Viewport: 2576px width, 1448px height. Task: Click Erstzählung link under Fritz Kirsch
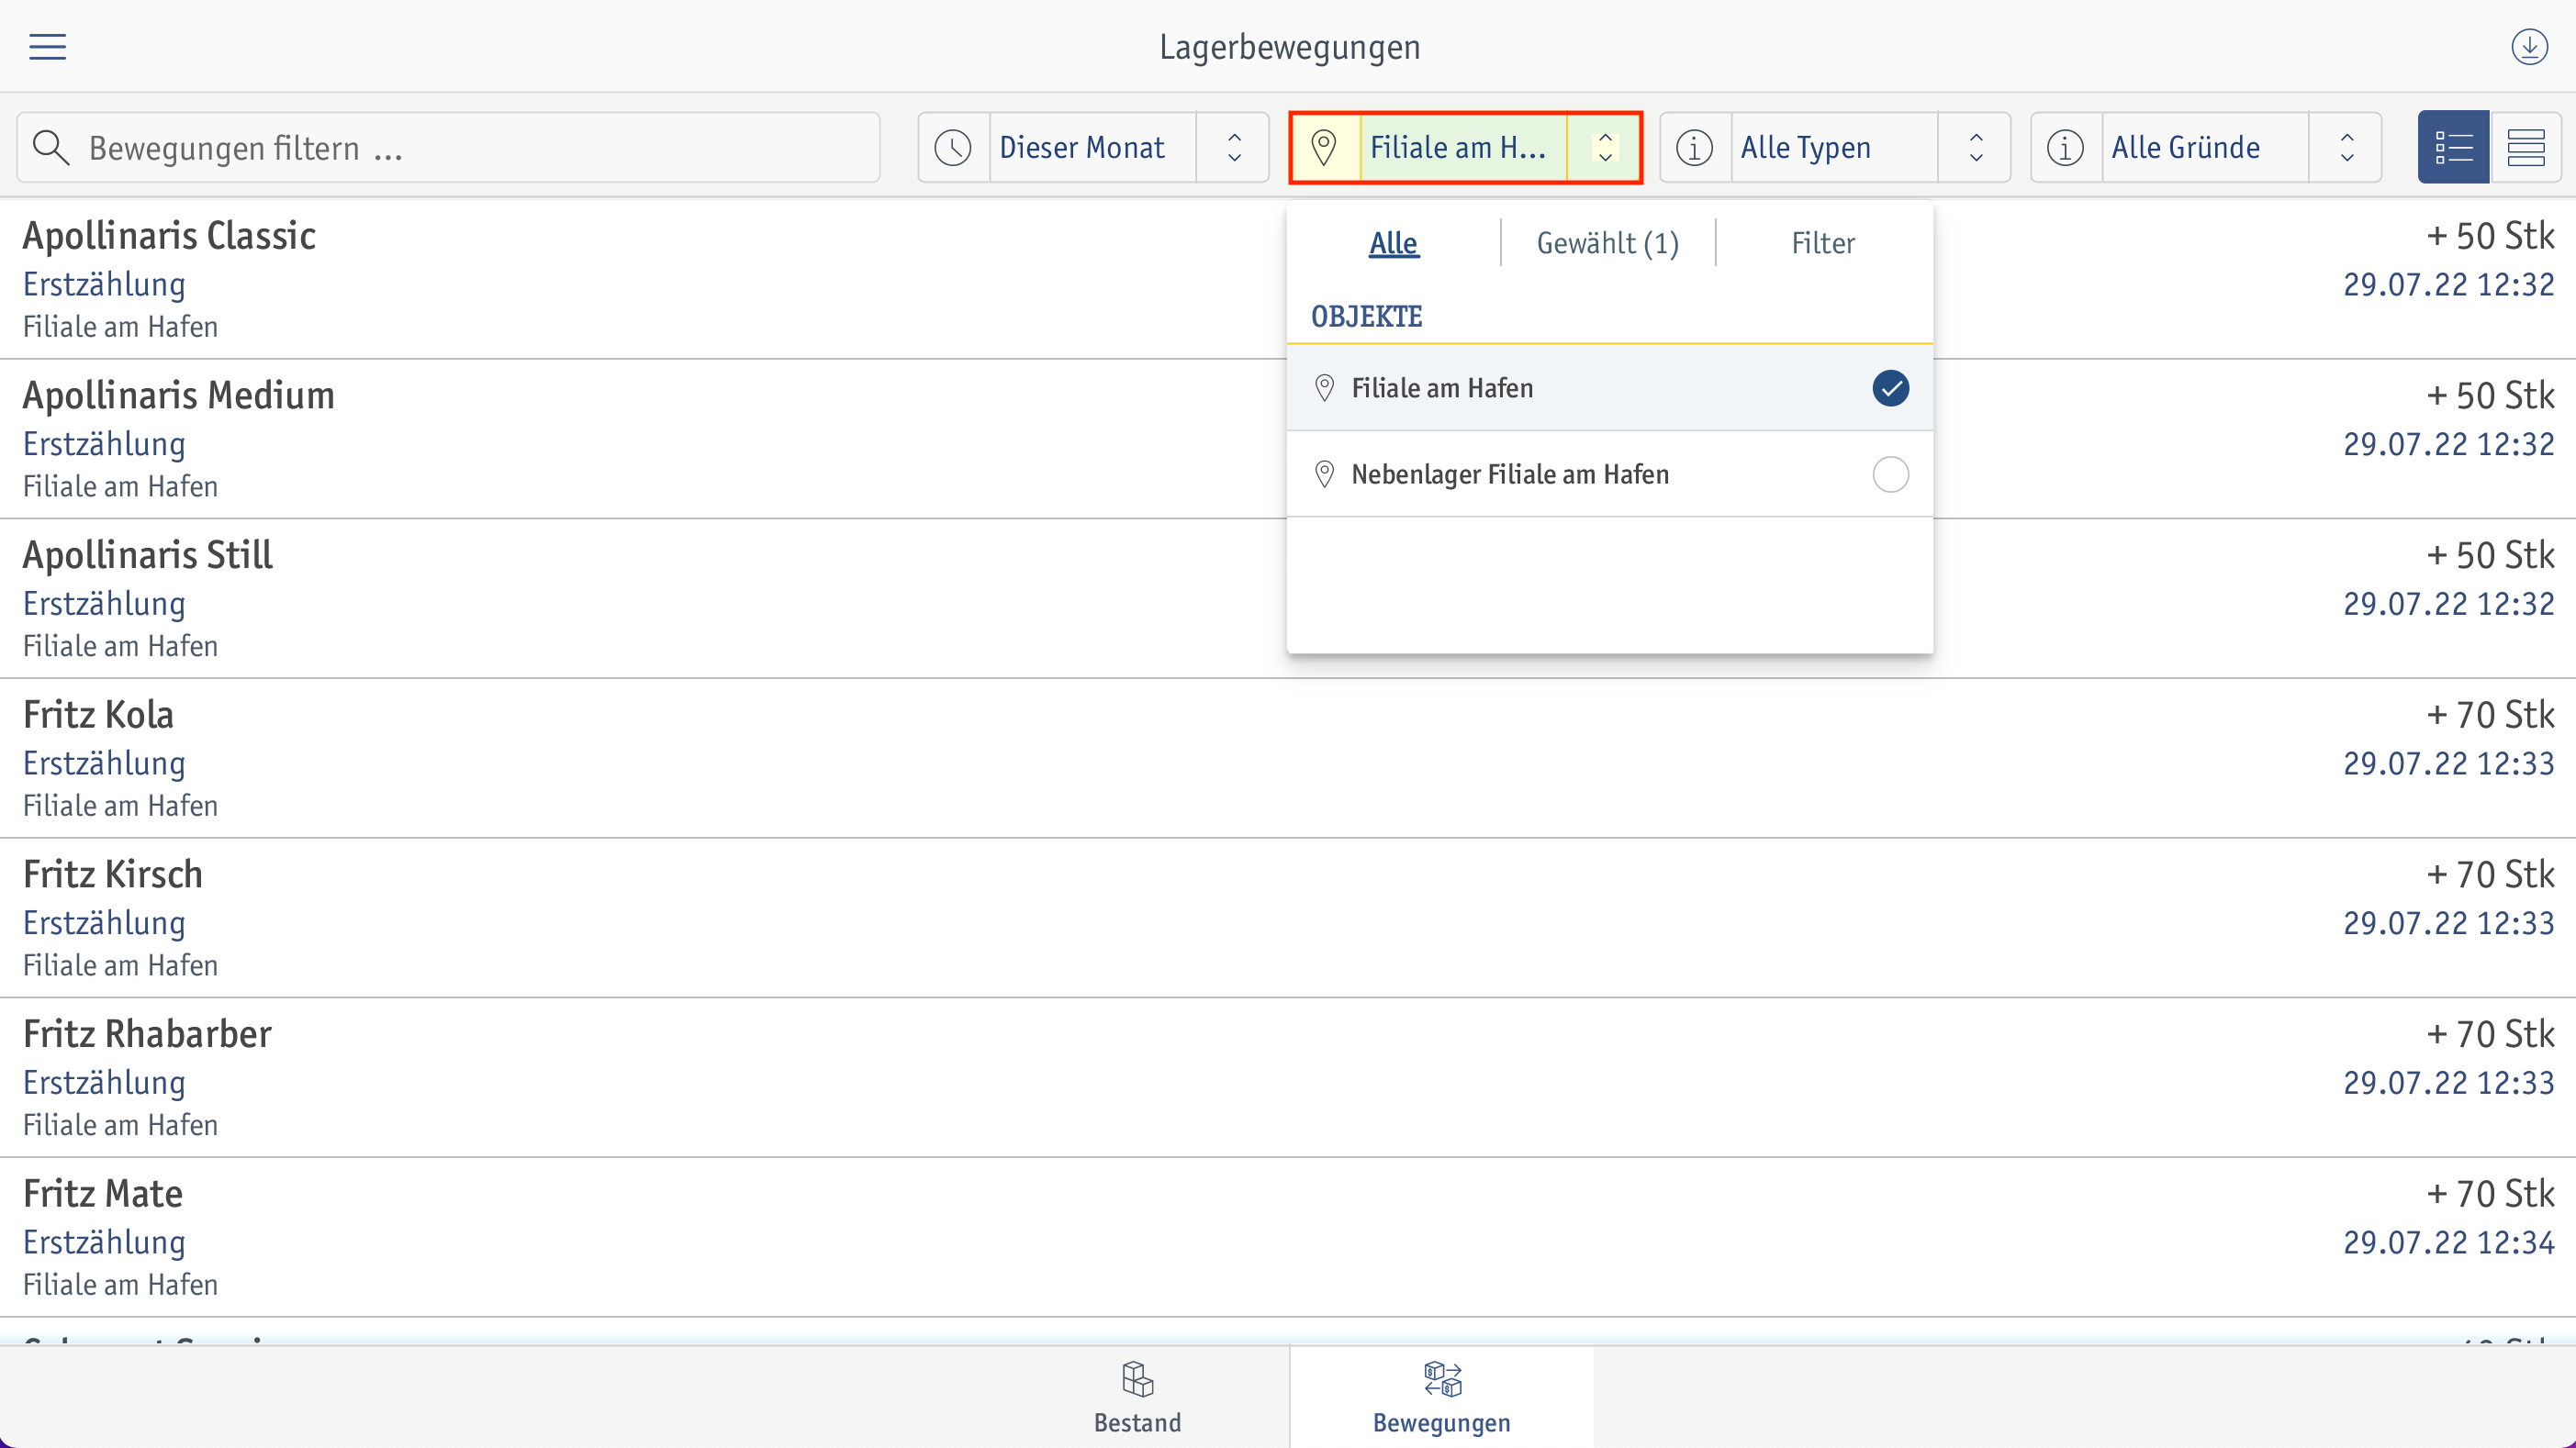click(104, 923)
